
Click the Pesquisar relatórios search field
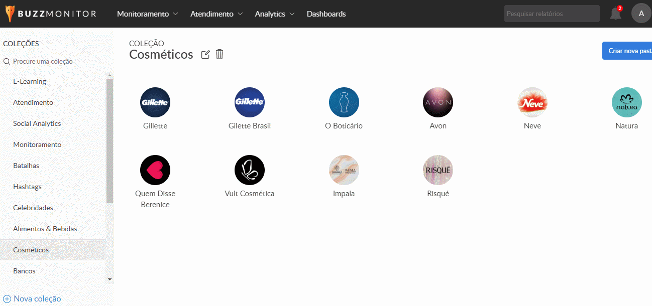552,14
